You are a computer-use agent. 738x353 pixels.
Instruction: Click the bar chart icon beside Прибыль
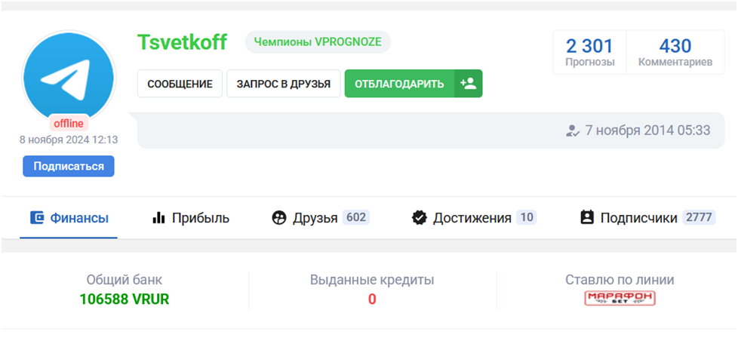[x=158, y=218]
